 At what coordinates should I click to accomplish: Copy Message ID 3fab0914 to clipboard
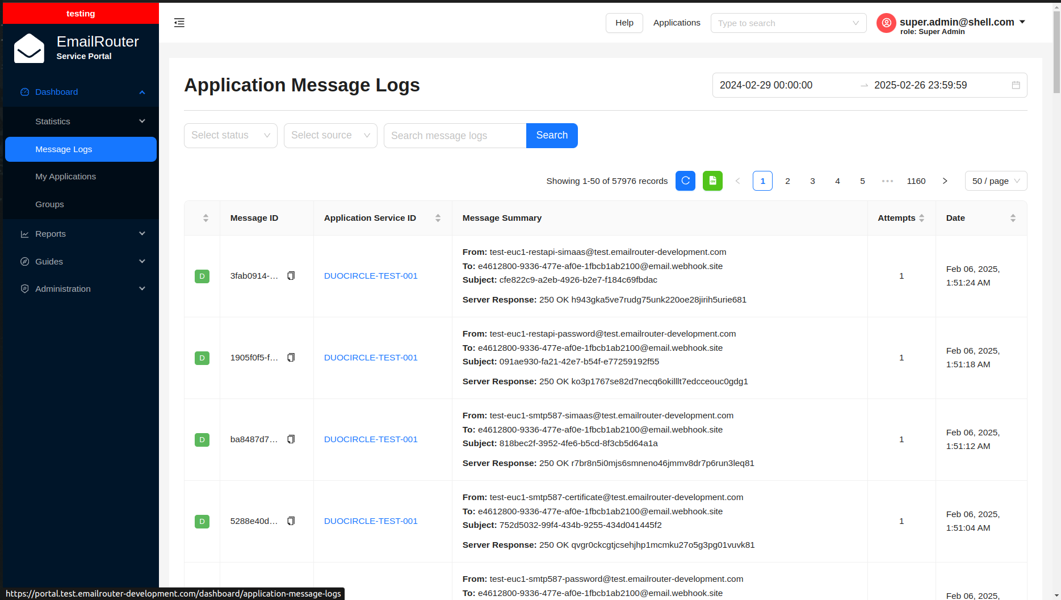click(x=291, y=275)
